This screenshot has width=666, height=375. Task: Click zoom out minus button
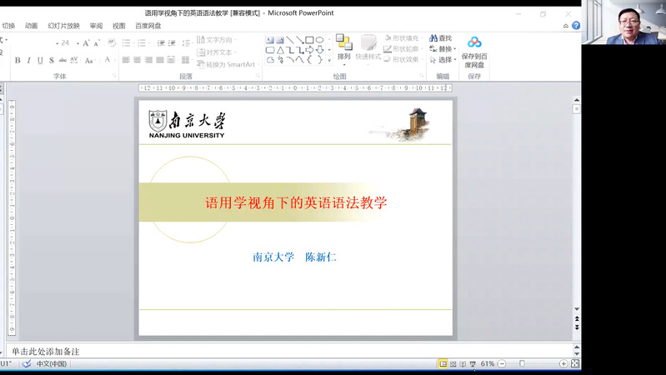pyautogui.click(x=502, y=364)
